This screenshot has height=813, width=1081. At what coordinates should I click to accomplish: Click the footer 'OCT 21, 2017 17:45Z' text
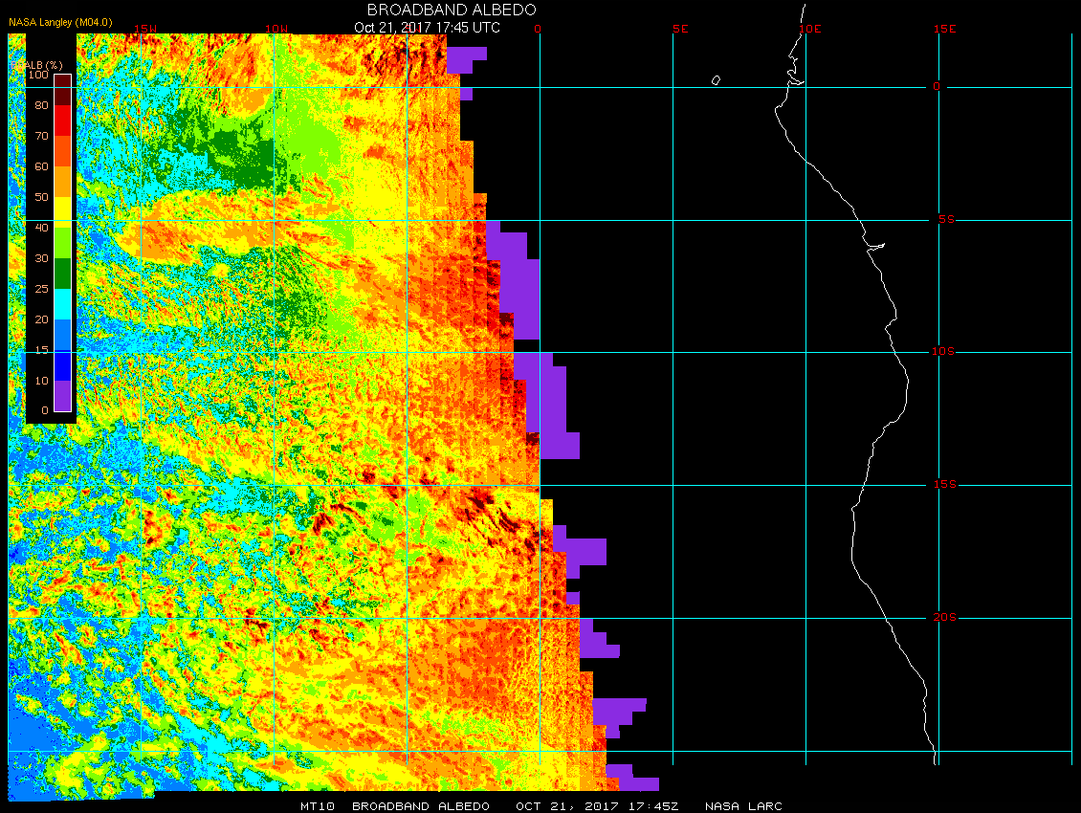pyautogui.click(x=597, y=806)
